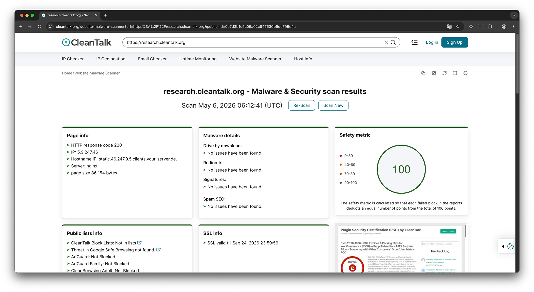534x292 pixels.
Task: Click the IP: 5.9.247.46 text
Action: click(85, 152)
